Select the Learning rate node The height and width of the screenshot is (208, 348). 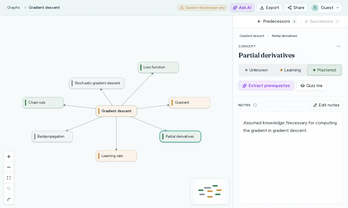coord(116,156)
